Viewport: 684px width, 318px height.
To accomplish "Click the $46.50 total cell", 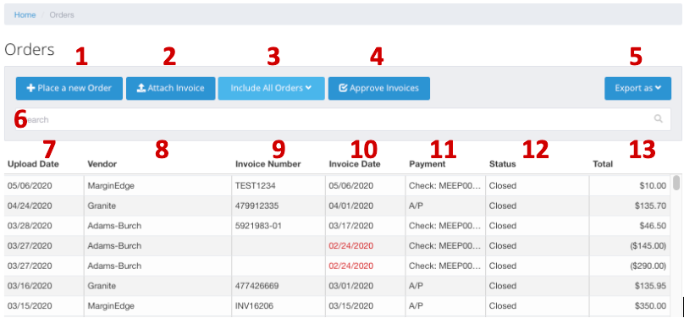I will click(x=654, y=226).
